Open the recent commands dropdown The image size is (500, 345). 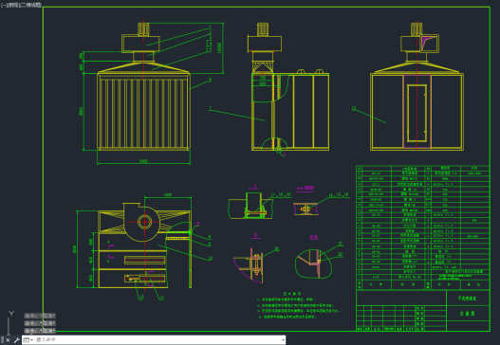(28, 340)
